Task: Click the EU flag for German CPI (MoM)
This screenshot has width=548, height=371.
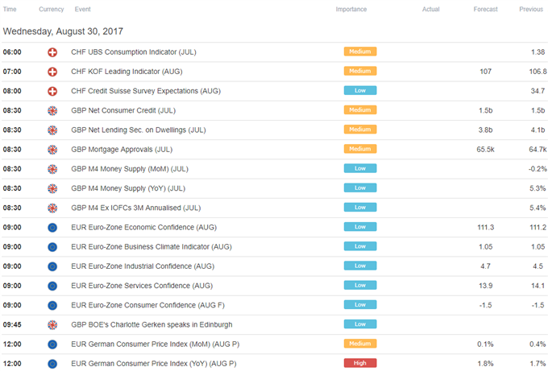Action: (x=52, y=344)
